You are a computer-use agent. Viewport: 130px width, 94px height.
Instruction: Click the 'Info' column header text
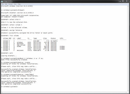[x=61, y=38]
